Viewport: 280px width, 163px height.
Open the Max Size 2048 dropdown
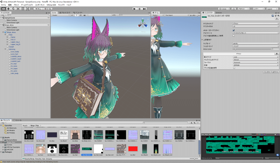[256, 57]
